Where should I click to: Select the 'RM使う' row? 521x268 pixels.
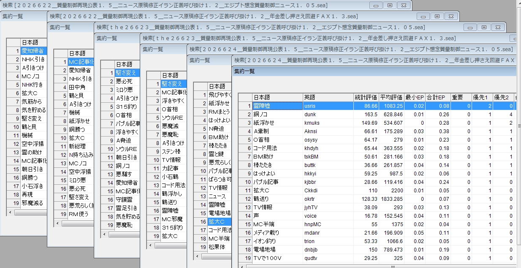tap(81, 214)
